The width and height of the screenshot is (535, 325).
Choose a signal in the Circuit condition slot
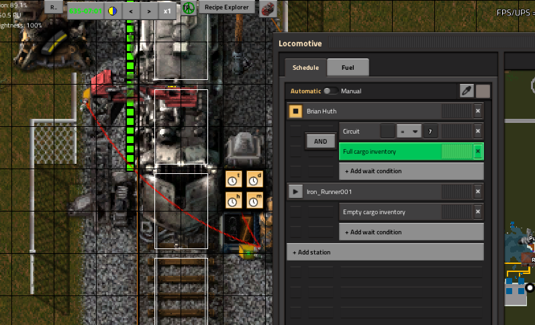click(x=387, y=132)
